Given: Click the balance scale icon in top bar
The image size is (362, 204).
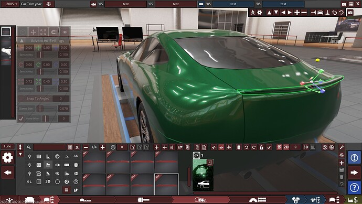Looking at the screenshot, I should coord(48,4).
